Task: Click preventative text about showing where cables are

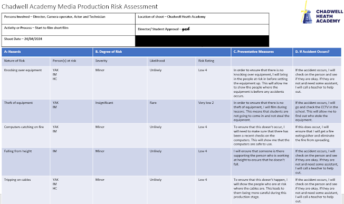Action: [261, 188]
